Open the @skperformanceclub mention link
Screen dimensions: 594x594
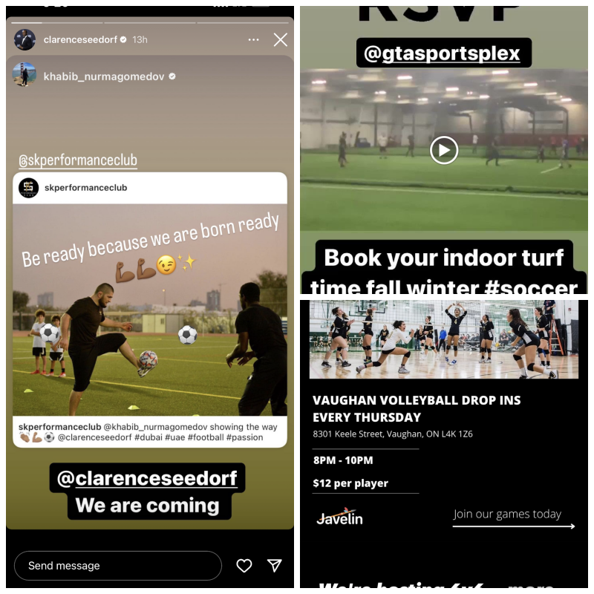point(78,160)
